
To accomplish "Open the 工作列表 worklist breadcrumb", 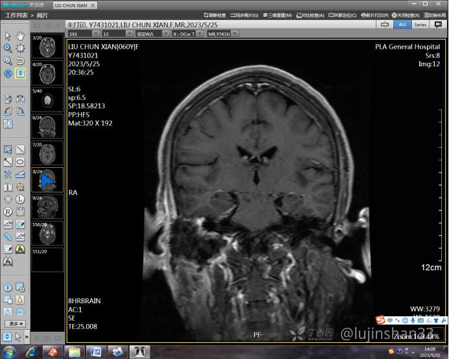I will coord(16,14).
